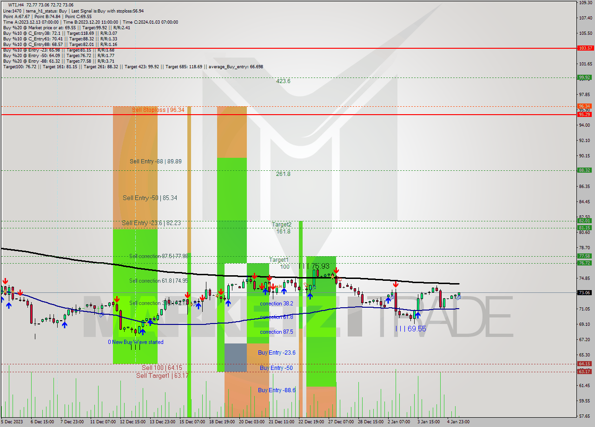The width and height of the screenshot is (595, 427).
Task: Click the green 99.92 price tag
Action: 585,78
